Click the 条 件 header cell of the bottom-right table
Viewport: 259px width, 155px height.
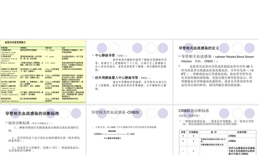[214, 132]
